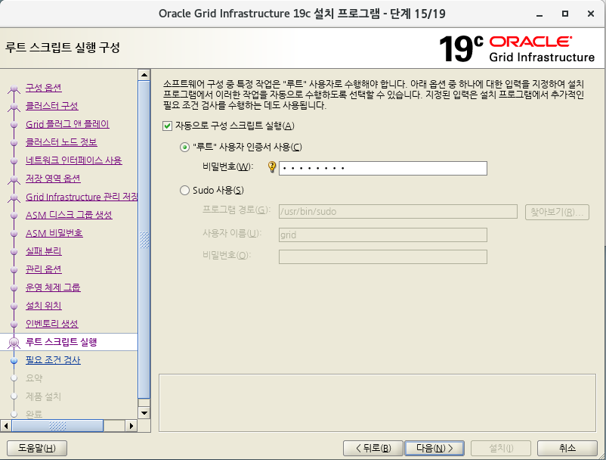The image size is (606, 460).
Task: Click step list scroll down arrow
Action: pos(144,413)
